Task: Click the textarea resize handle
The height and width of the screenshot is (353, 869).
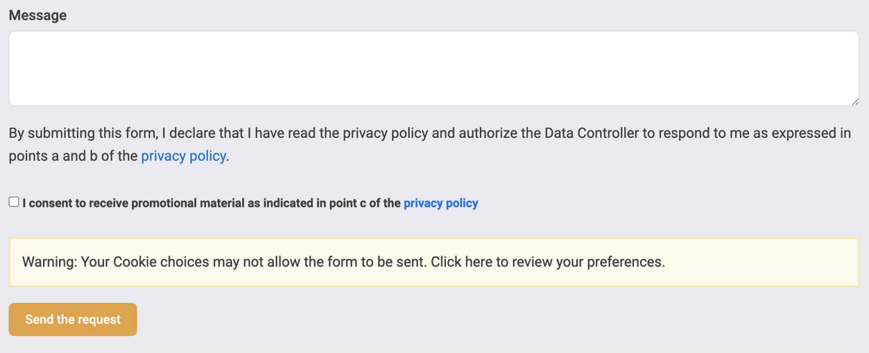Action: 856,101
